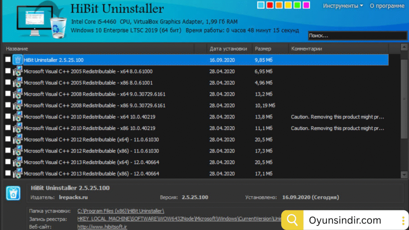Sort the list by Размер column header

point(263,49)
